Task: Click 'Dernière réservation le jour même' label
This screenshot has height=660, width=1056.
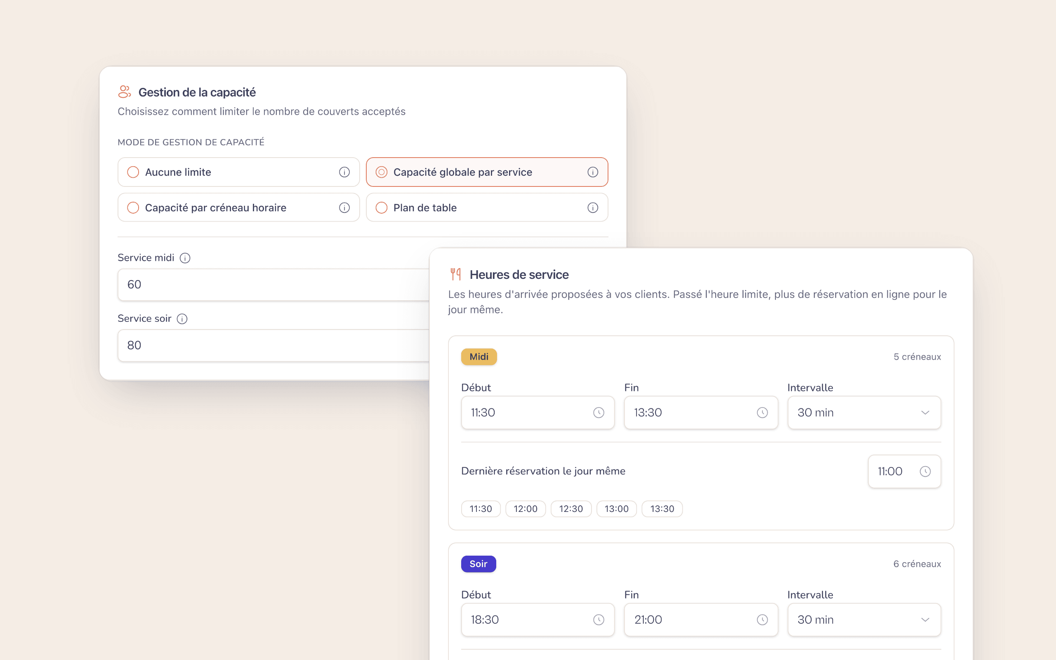Action: (543, 471)
